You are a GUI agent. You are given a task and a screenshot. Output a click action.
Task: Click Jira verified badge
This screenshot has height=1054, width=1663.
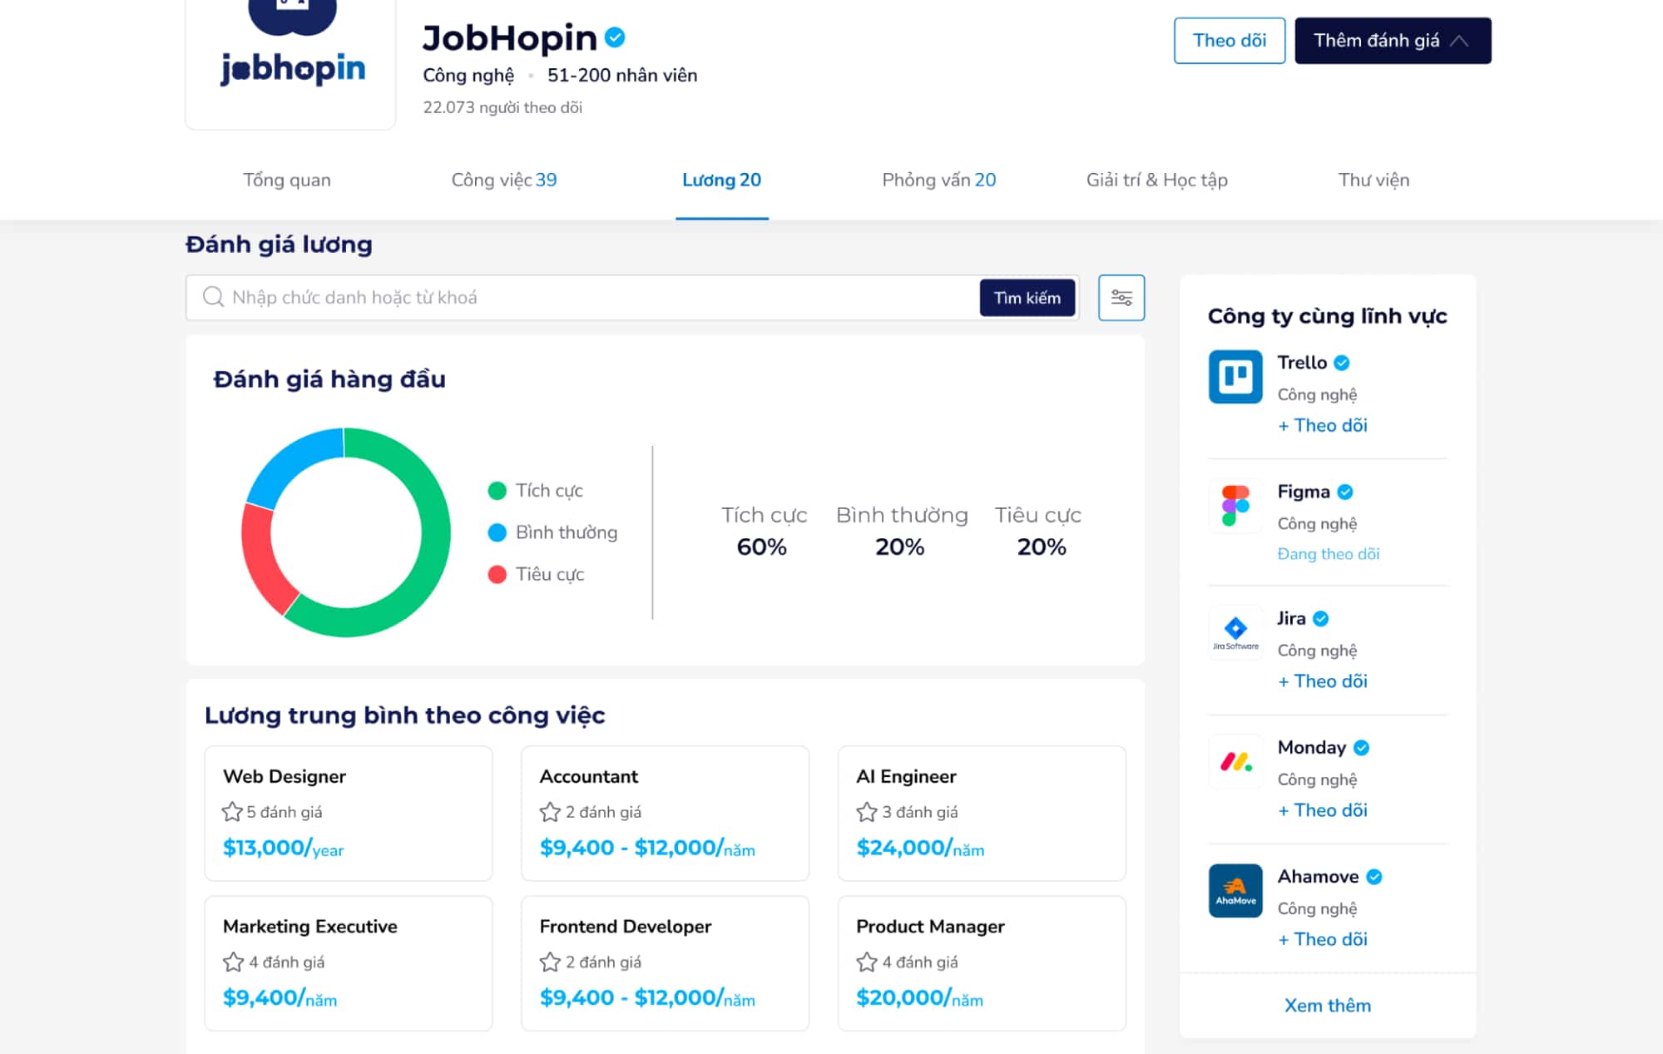pos(1321,618)
